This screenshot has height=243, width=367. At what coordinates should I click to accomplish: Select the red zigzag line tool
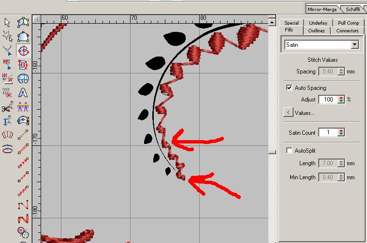pyautogui.click(x=23, y=191)
